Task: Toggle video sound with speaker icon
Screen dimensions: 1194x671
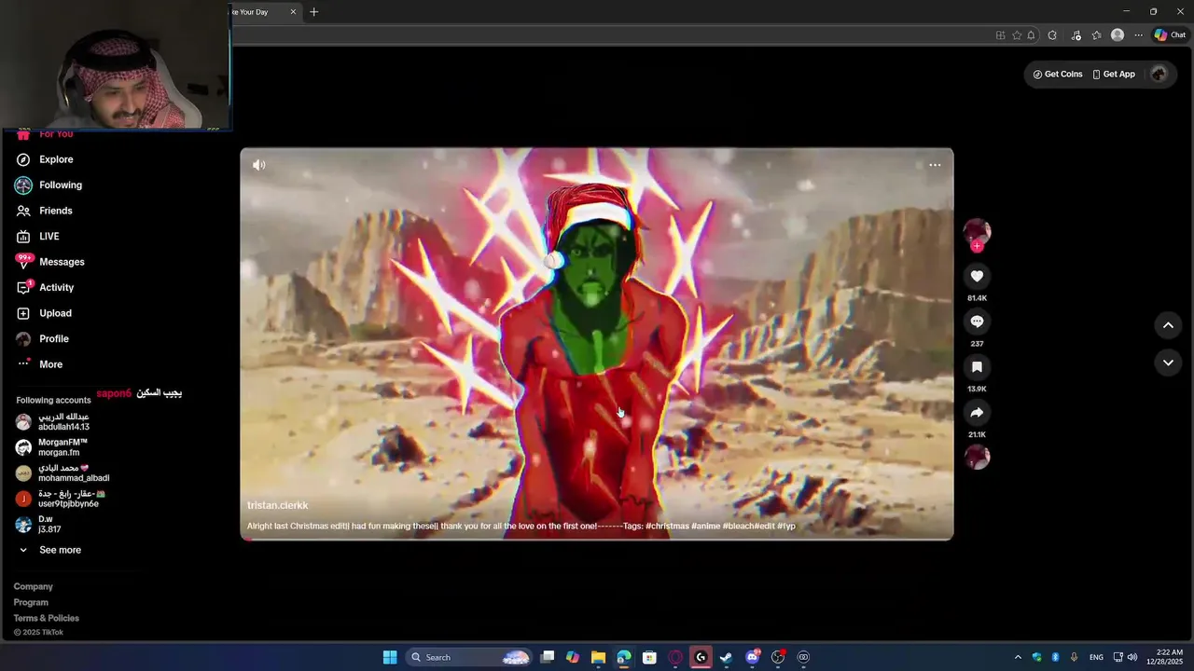Action: point(259,165)
